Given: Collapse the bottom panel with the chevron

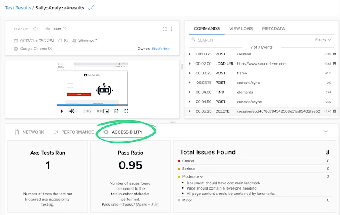Looking at the screenshot, I should 326,132.
